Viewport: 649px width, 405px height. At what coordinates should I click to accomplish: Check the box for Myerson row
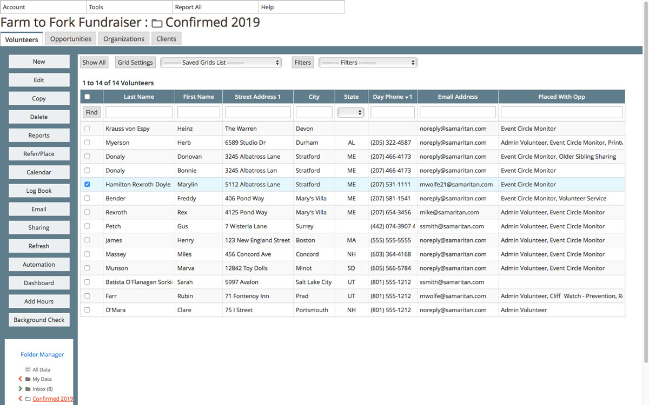point(87,143)
